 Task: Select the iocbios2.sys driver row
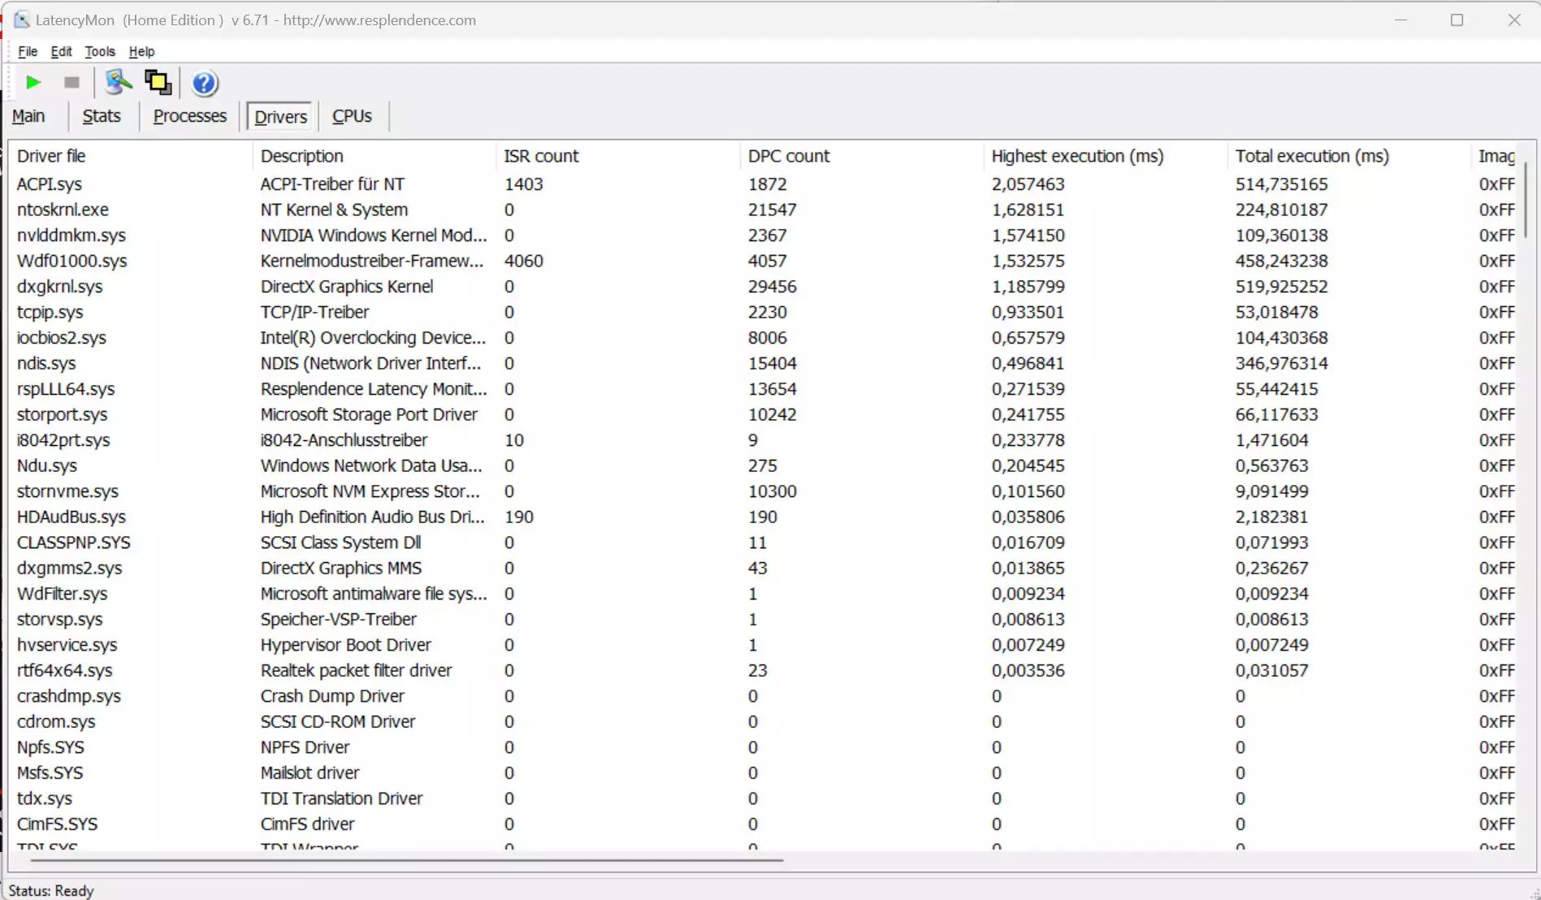[764, 338]
